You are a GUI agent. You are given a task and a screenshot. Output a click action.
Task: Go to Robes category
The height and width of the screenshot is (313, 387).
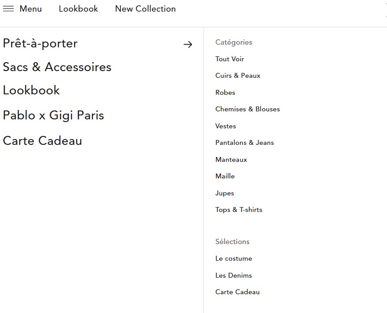point(225,93)
